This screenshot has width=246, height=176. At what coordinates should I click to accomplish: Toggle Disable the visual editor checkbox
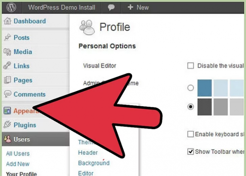[191, 66]
